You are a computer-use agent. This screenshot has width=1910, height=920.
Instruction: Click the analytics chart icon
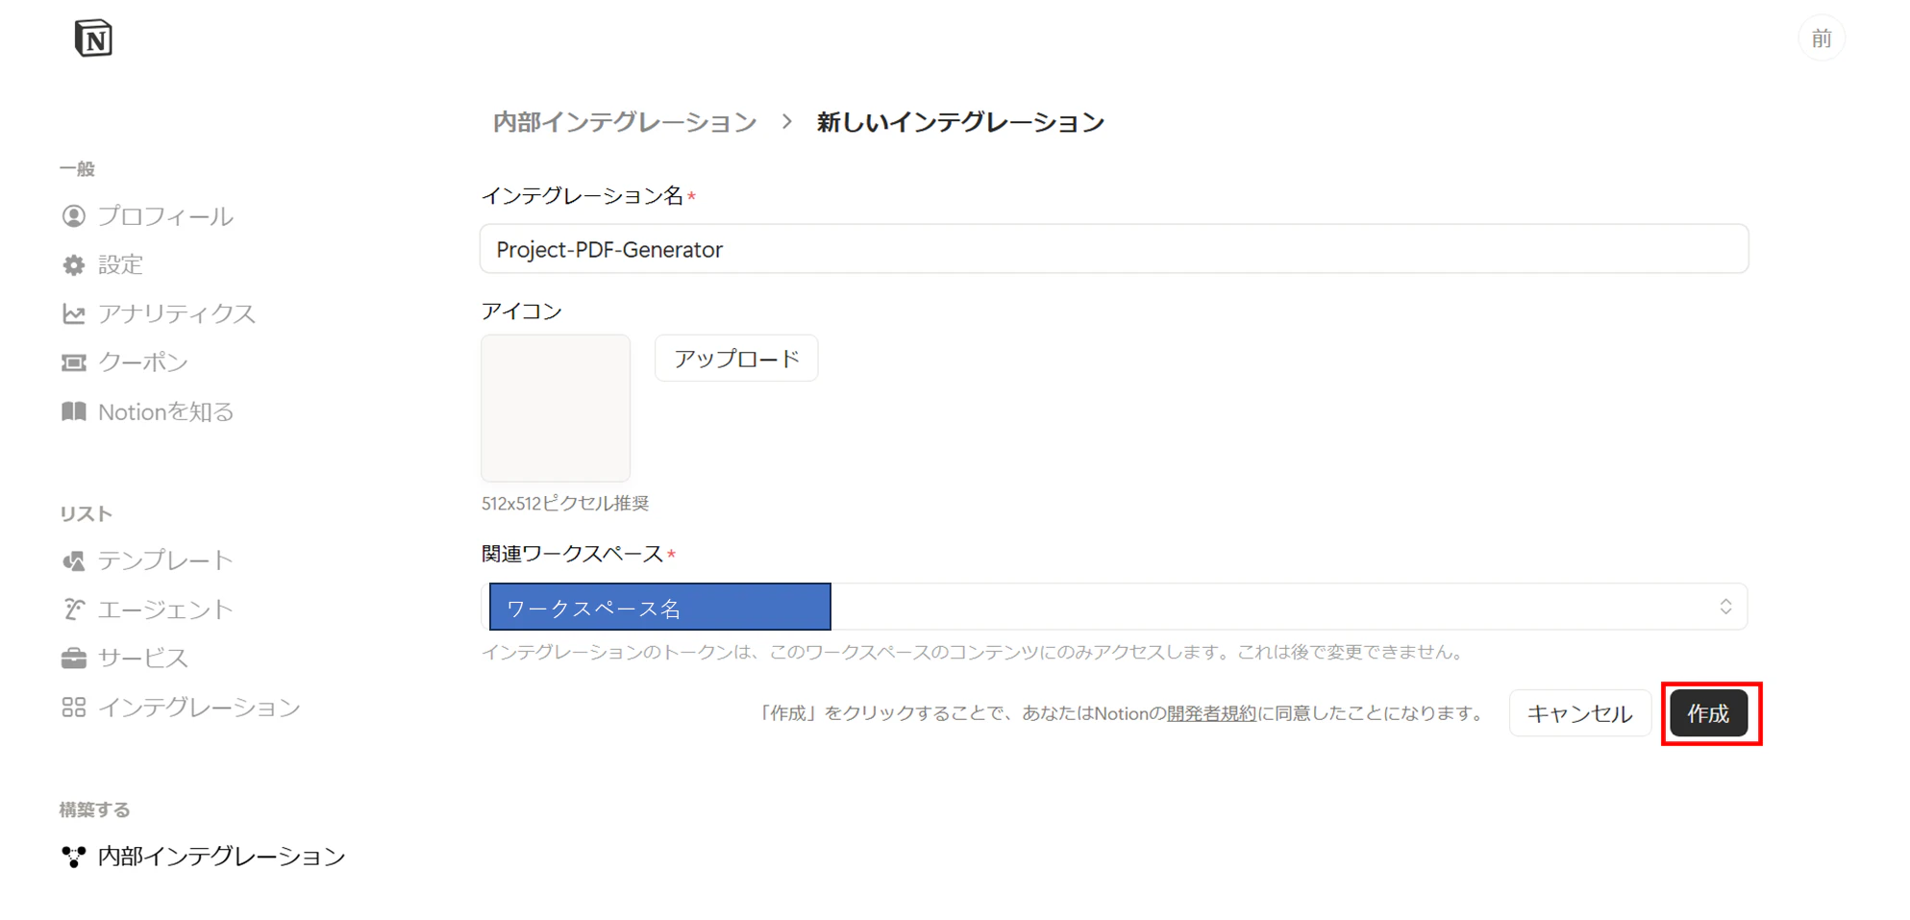point(74,314)
